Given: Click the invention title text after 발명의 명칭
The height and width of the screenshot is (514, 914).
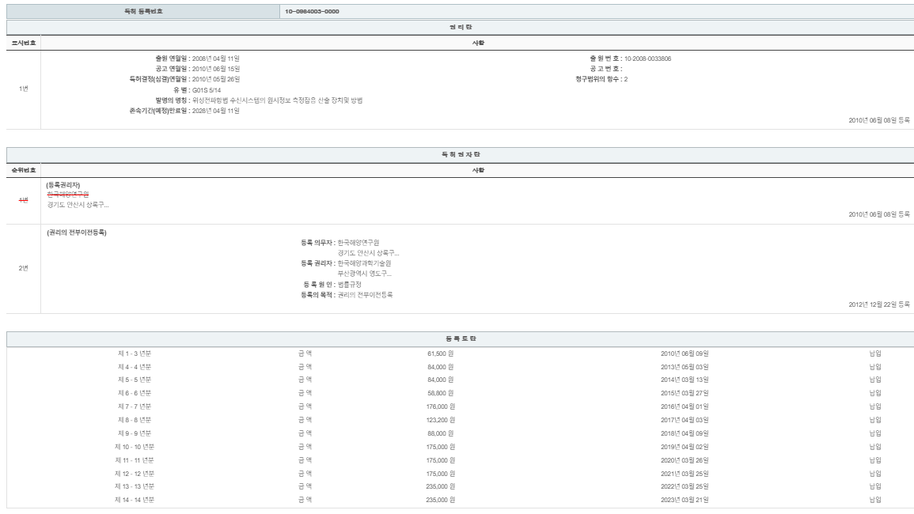Looking at the screenshot, I should (x=277, y=100).
